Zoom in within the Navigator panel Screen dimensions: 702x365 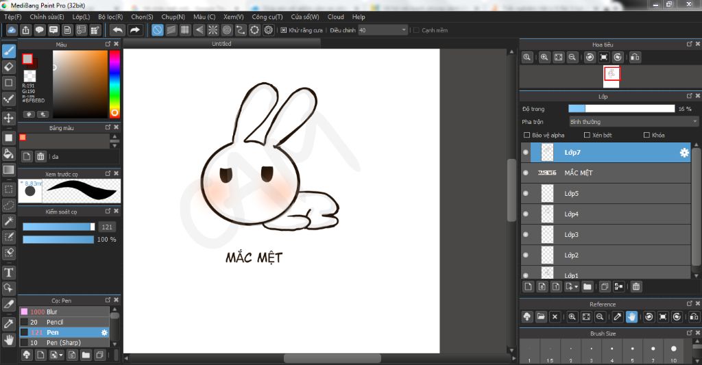pos(544,58)
